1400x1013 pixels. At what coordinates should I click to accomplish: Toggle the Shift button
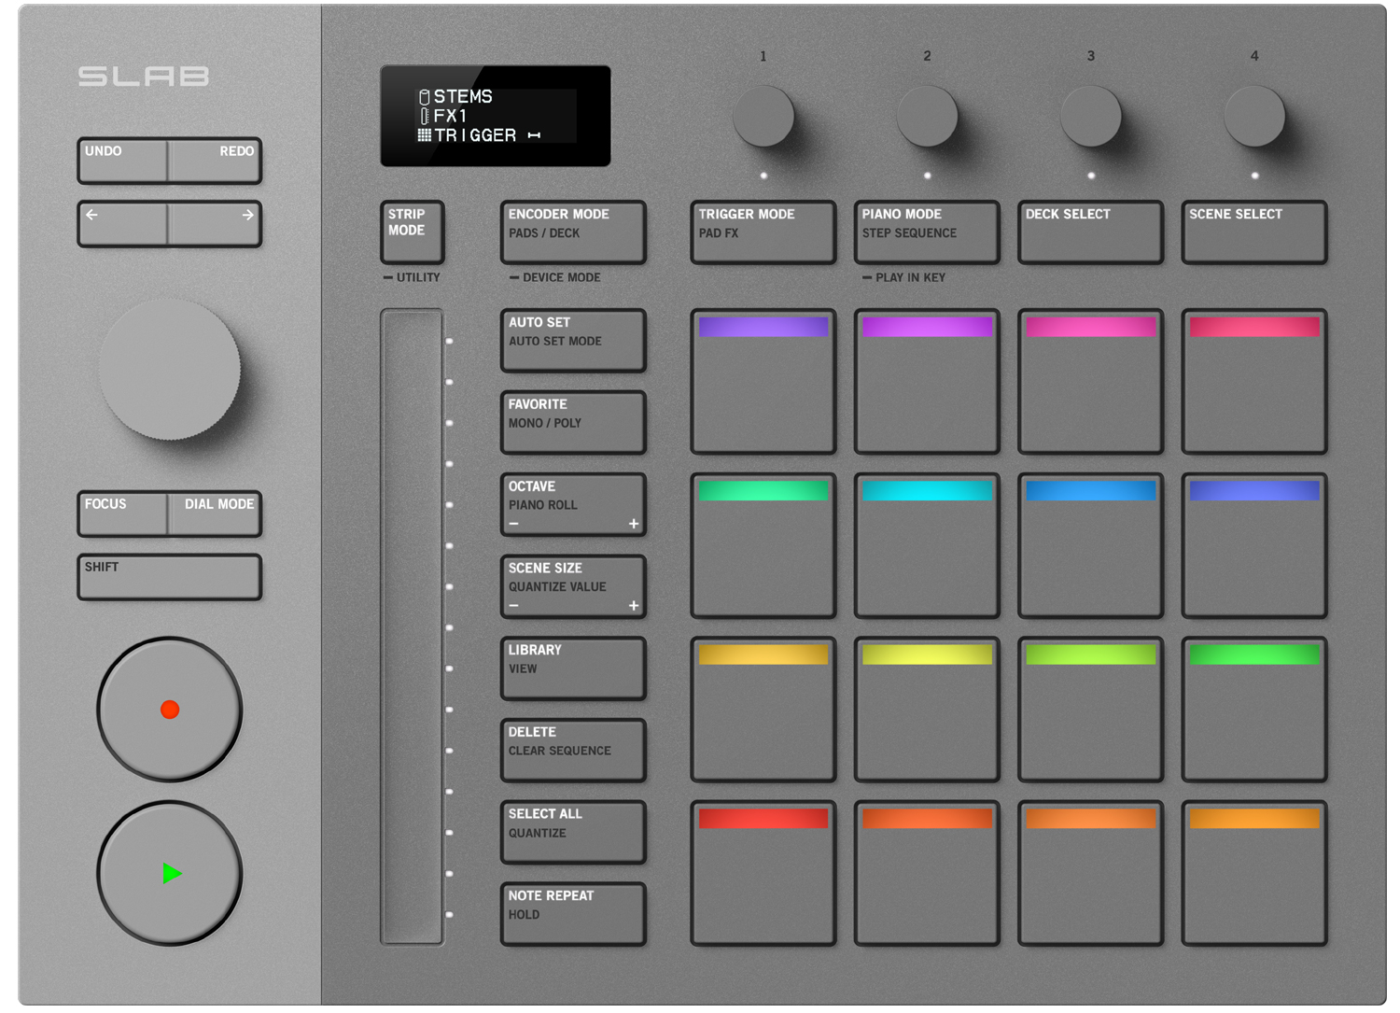(170, 577)
